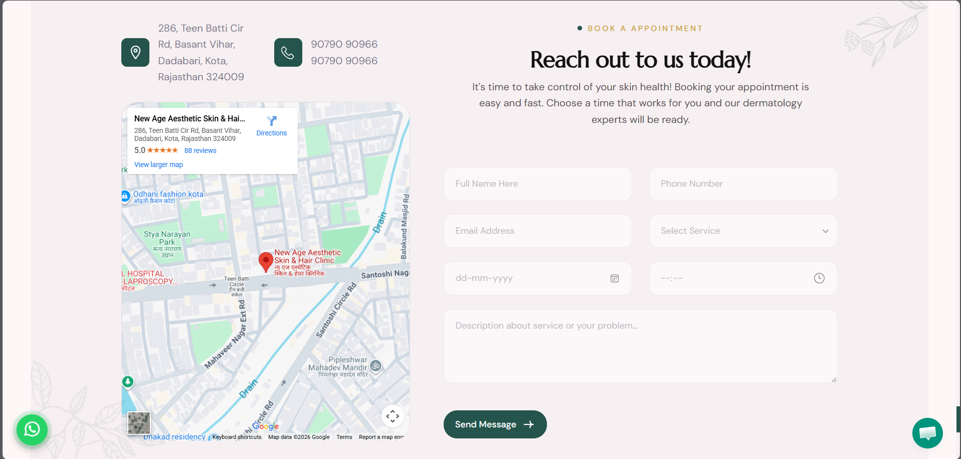
Task: Open the map Keyboard shortcuts link
Action: click(x=237, y=437)
